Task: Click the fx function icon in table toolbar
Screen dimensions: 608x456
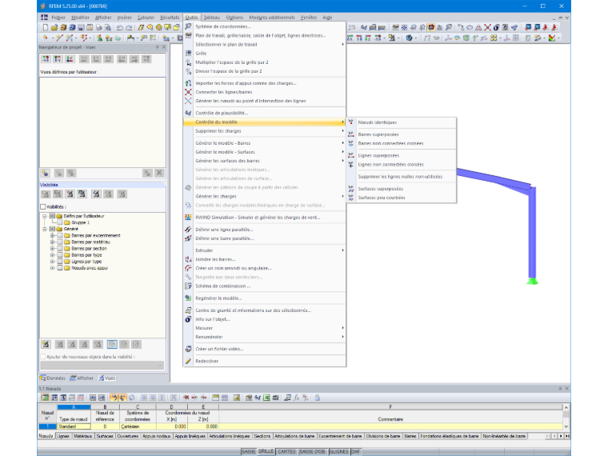Action: click(297, 398)
